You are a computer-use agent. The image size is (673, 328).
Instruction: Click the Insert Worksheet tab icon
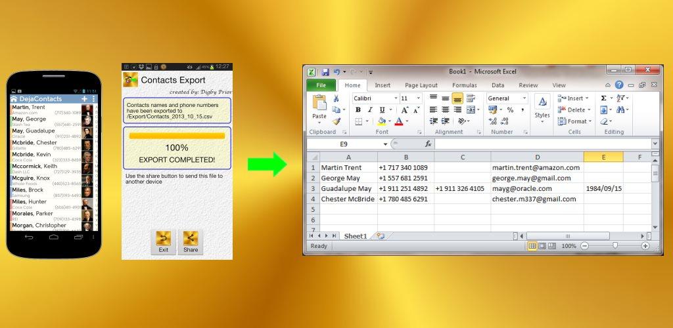coord(380,236)
